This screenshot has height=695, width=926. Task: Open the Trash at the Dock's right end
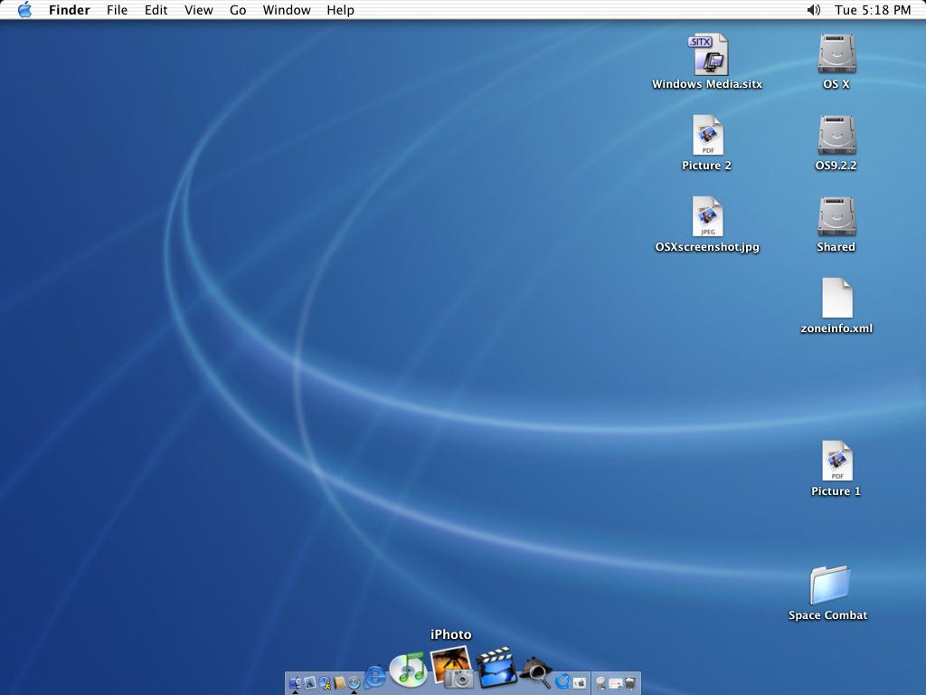pyautogui.click(x=631, y=682)
